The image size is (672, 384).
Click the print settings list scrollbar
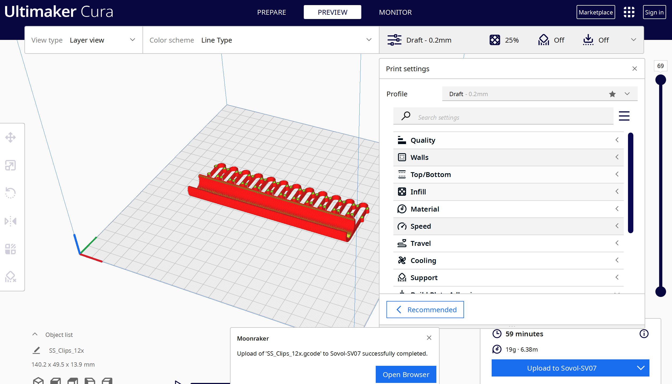(x=630, y=183)
